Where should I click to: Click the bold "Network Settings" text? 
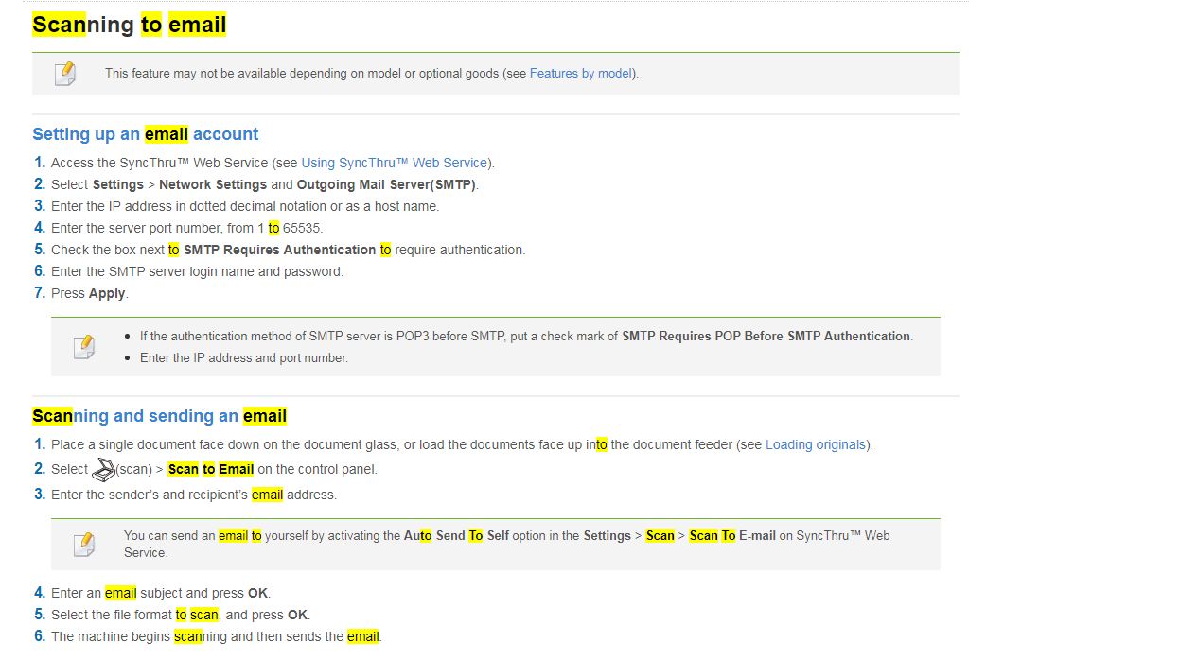coord(213,184)
